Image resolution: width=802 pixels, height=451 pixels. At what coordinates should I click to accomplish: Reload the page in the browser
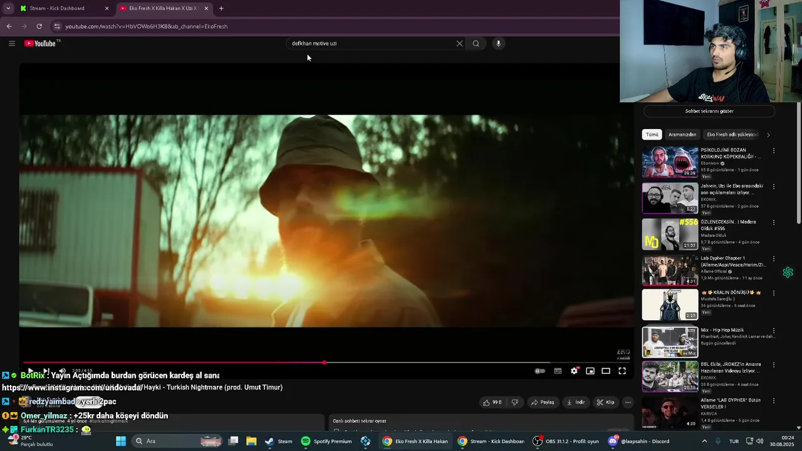[39, 26]
